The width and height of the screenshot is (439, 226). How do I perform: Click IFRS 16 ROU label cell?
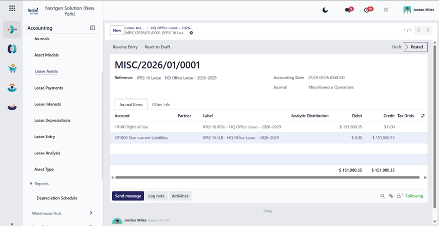click(242, 127)
